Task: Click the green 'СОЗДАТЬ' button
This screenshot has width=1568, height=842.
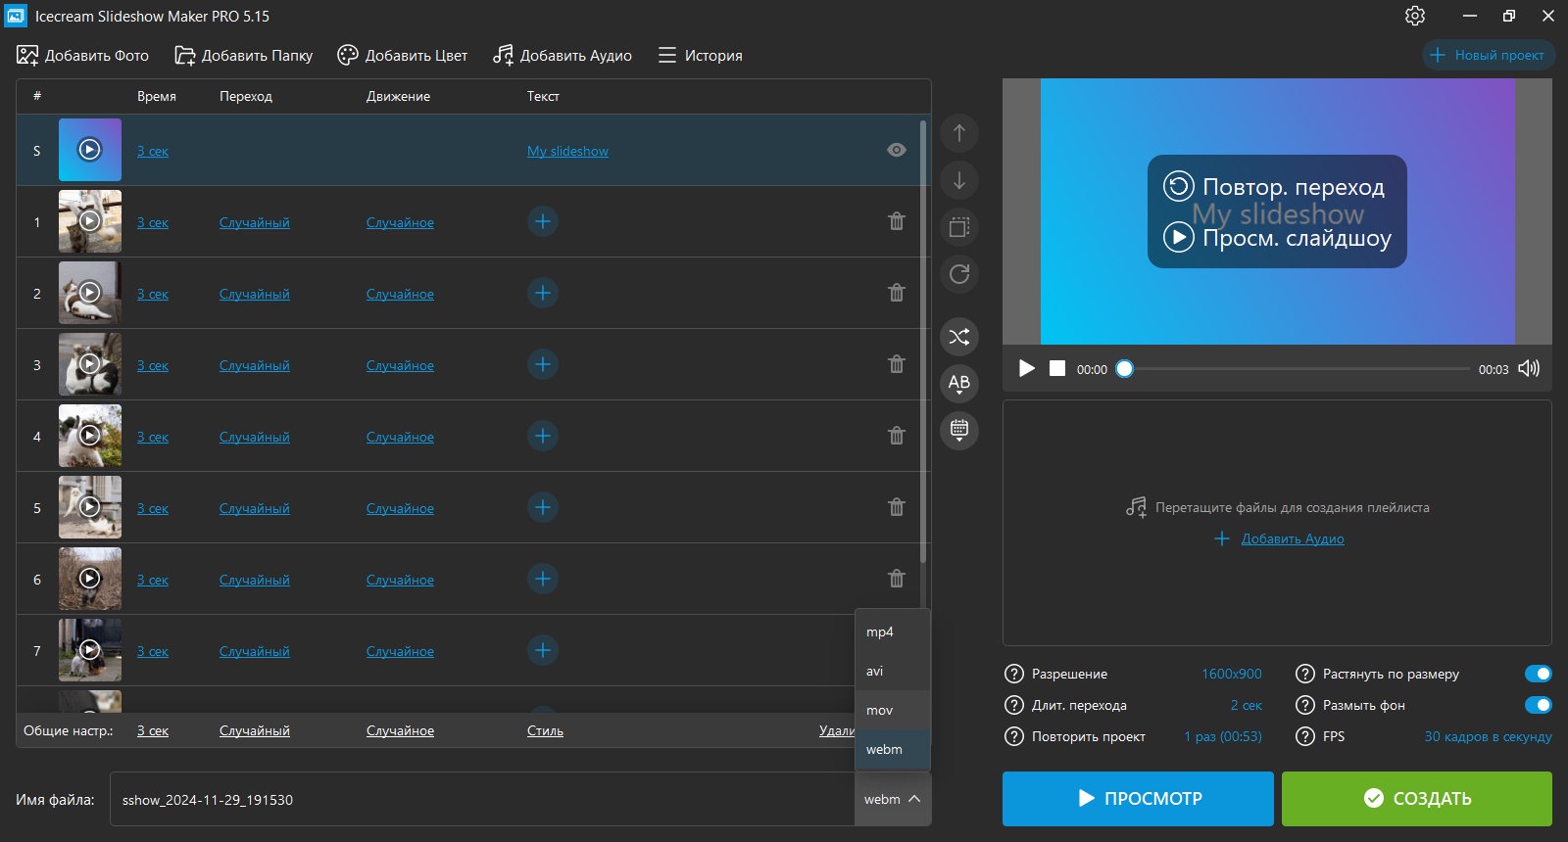Action: tap(1416, 799)
